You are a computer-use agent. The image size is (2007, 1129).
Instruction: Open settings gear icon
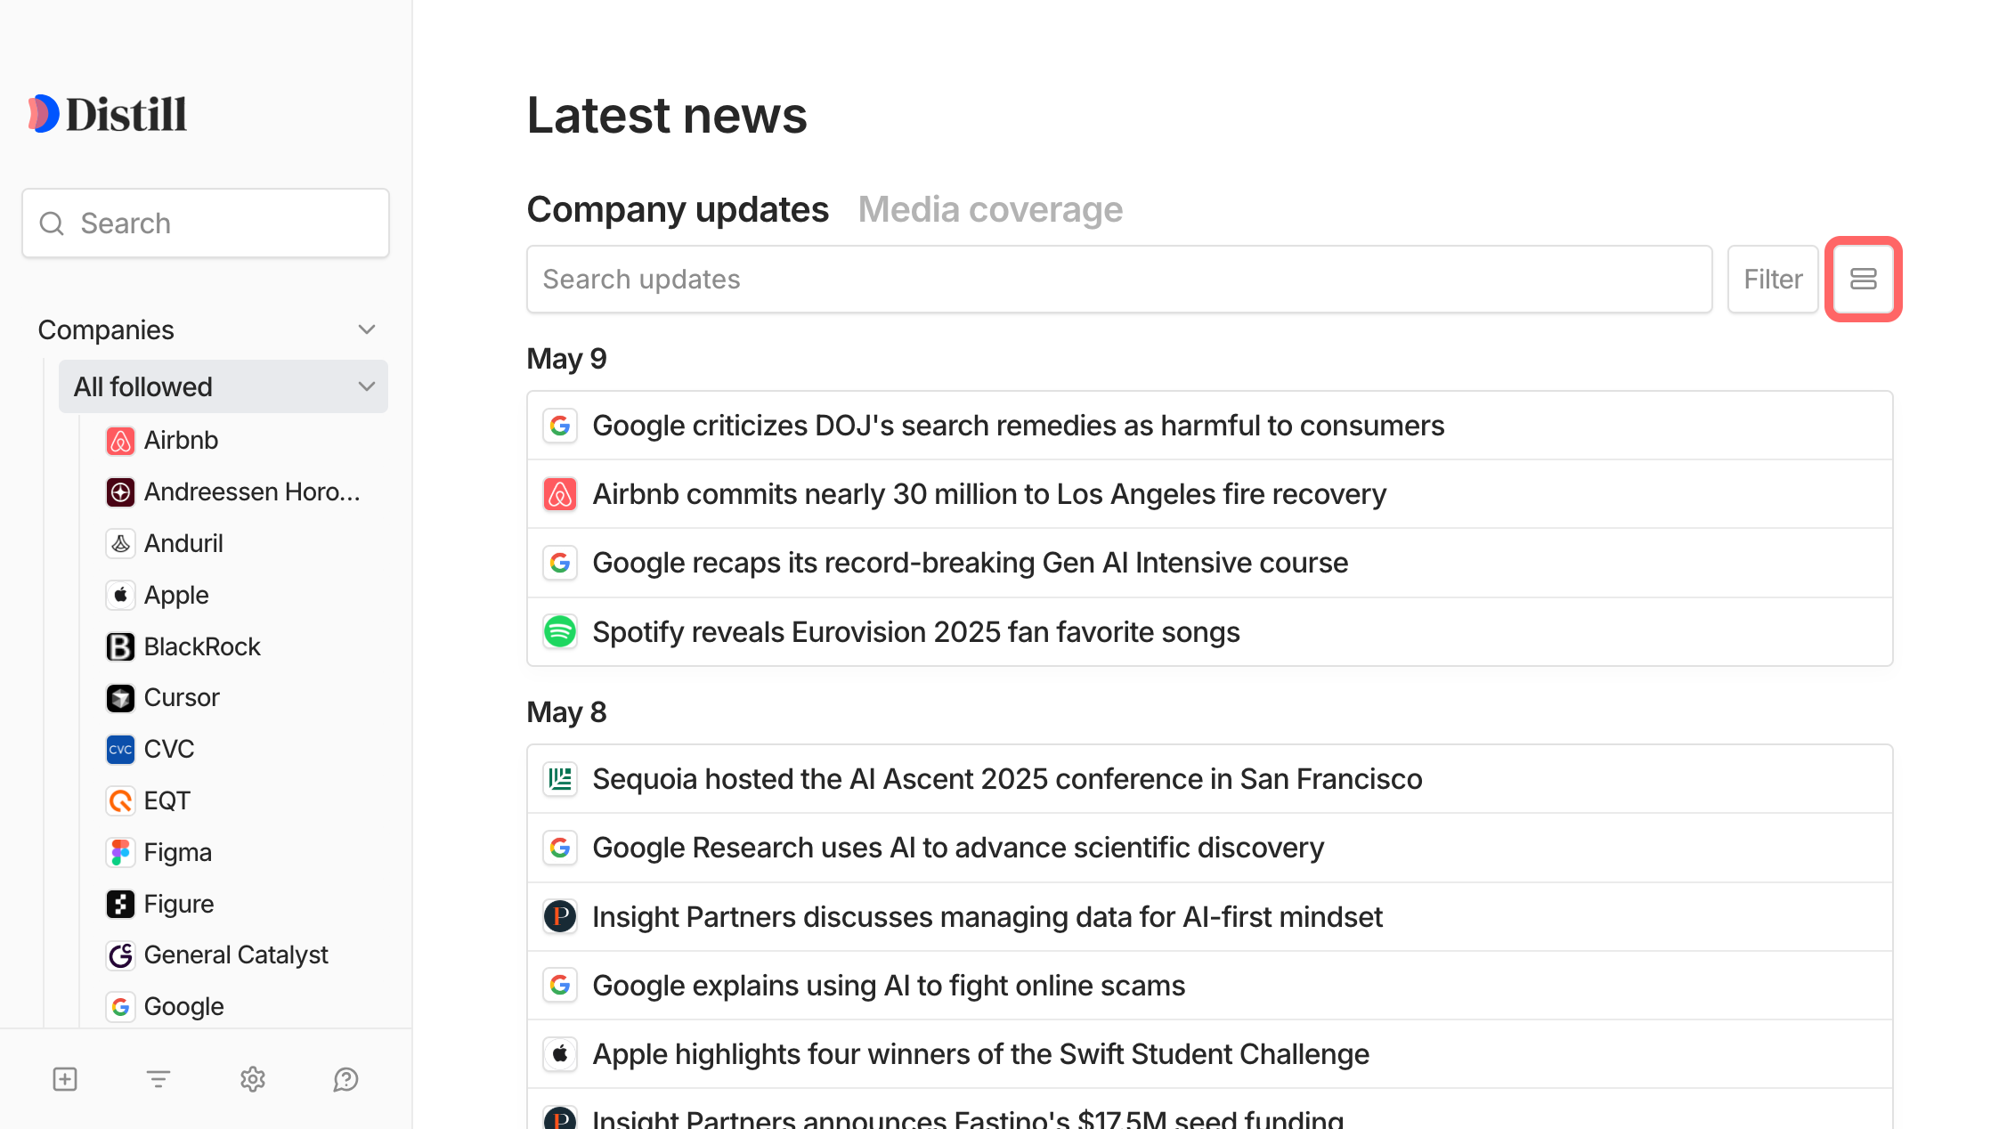click(253, 1079)
